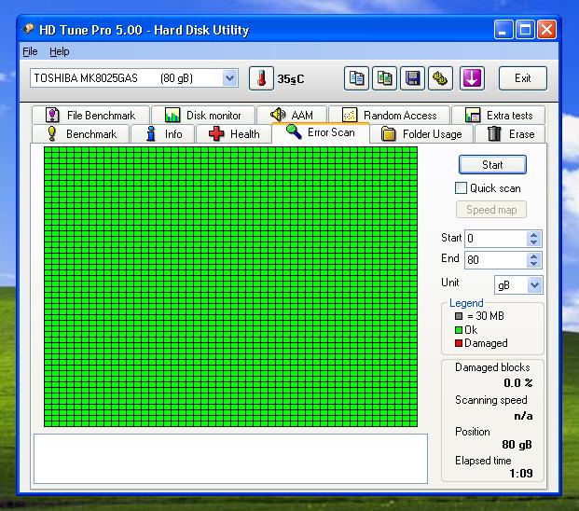Click the copy text to clipboard icon
Screen dimensions: 579x511
[356, 78]
